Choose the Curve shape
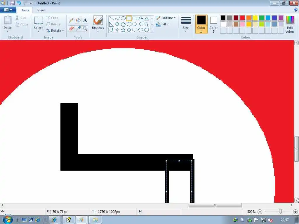 [x=117, y=18]
